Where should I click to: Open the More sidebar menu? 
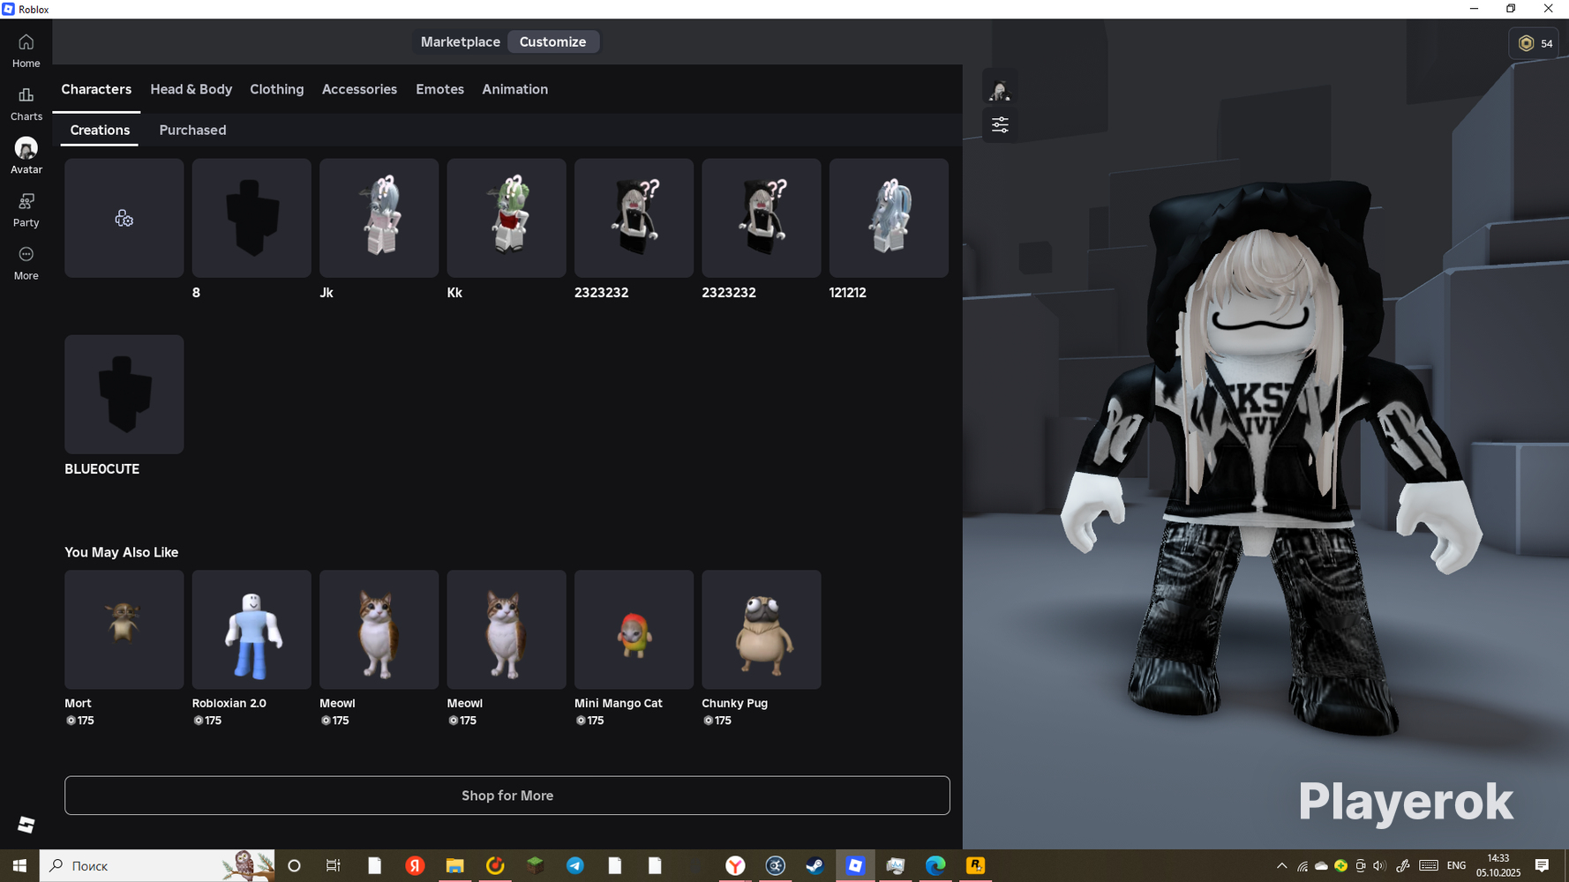click(26, 264)
